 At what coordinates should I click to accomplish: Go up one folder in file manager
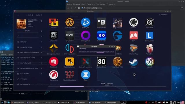tap(75, 8)
